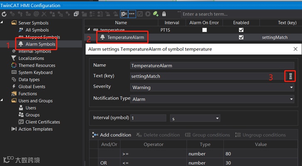Click the collapse all (stacked squares) toolbar icon
The image size is (302, 166).
(x=76, y=14)
